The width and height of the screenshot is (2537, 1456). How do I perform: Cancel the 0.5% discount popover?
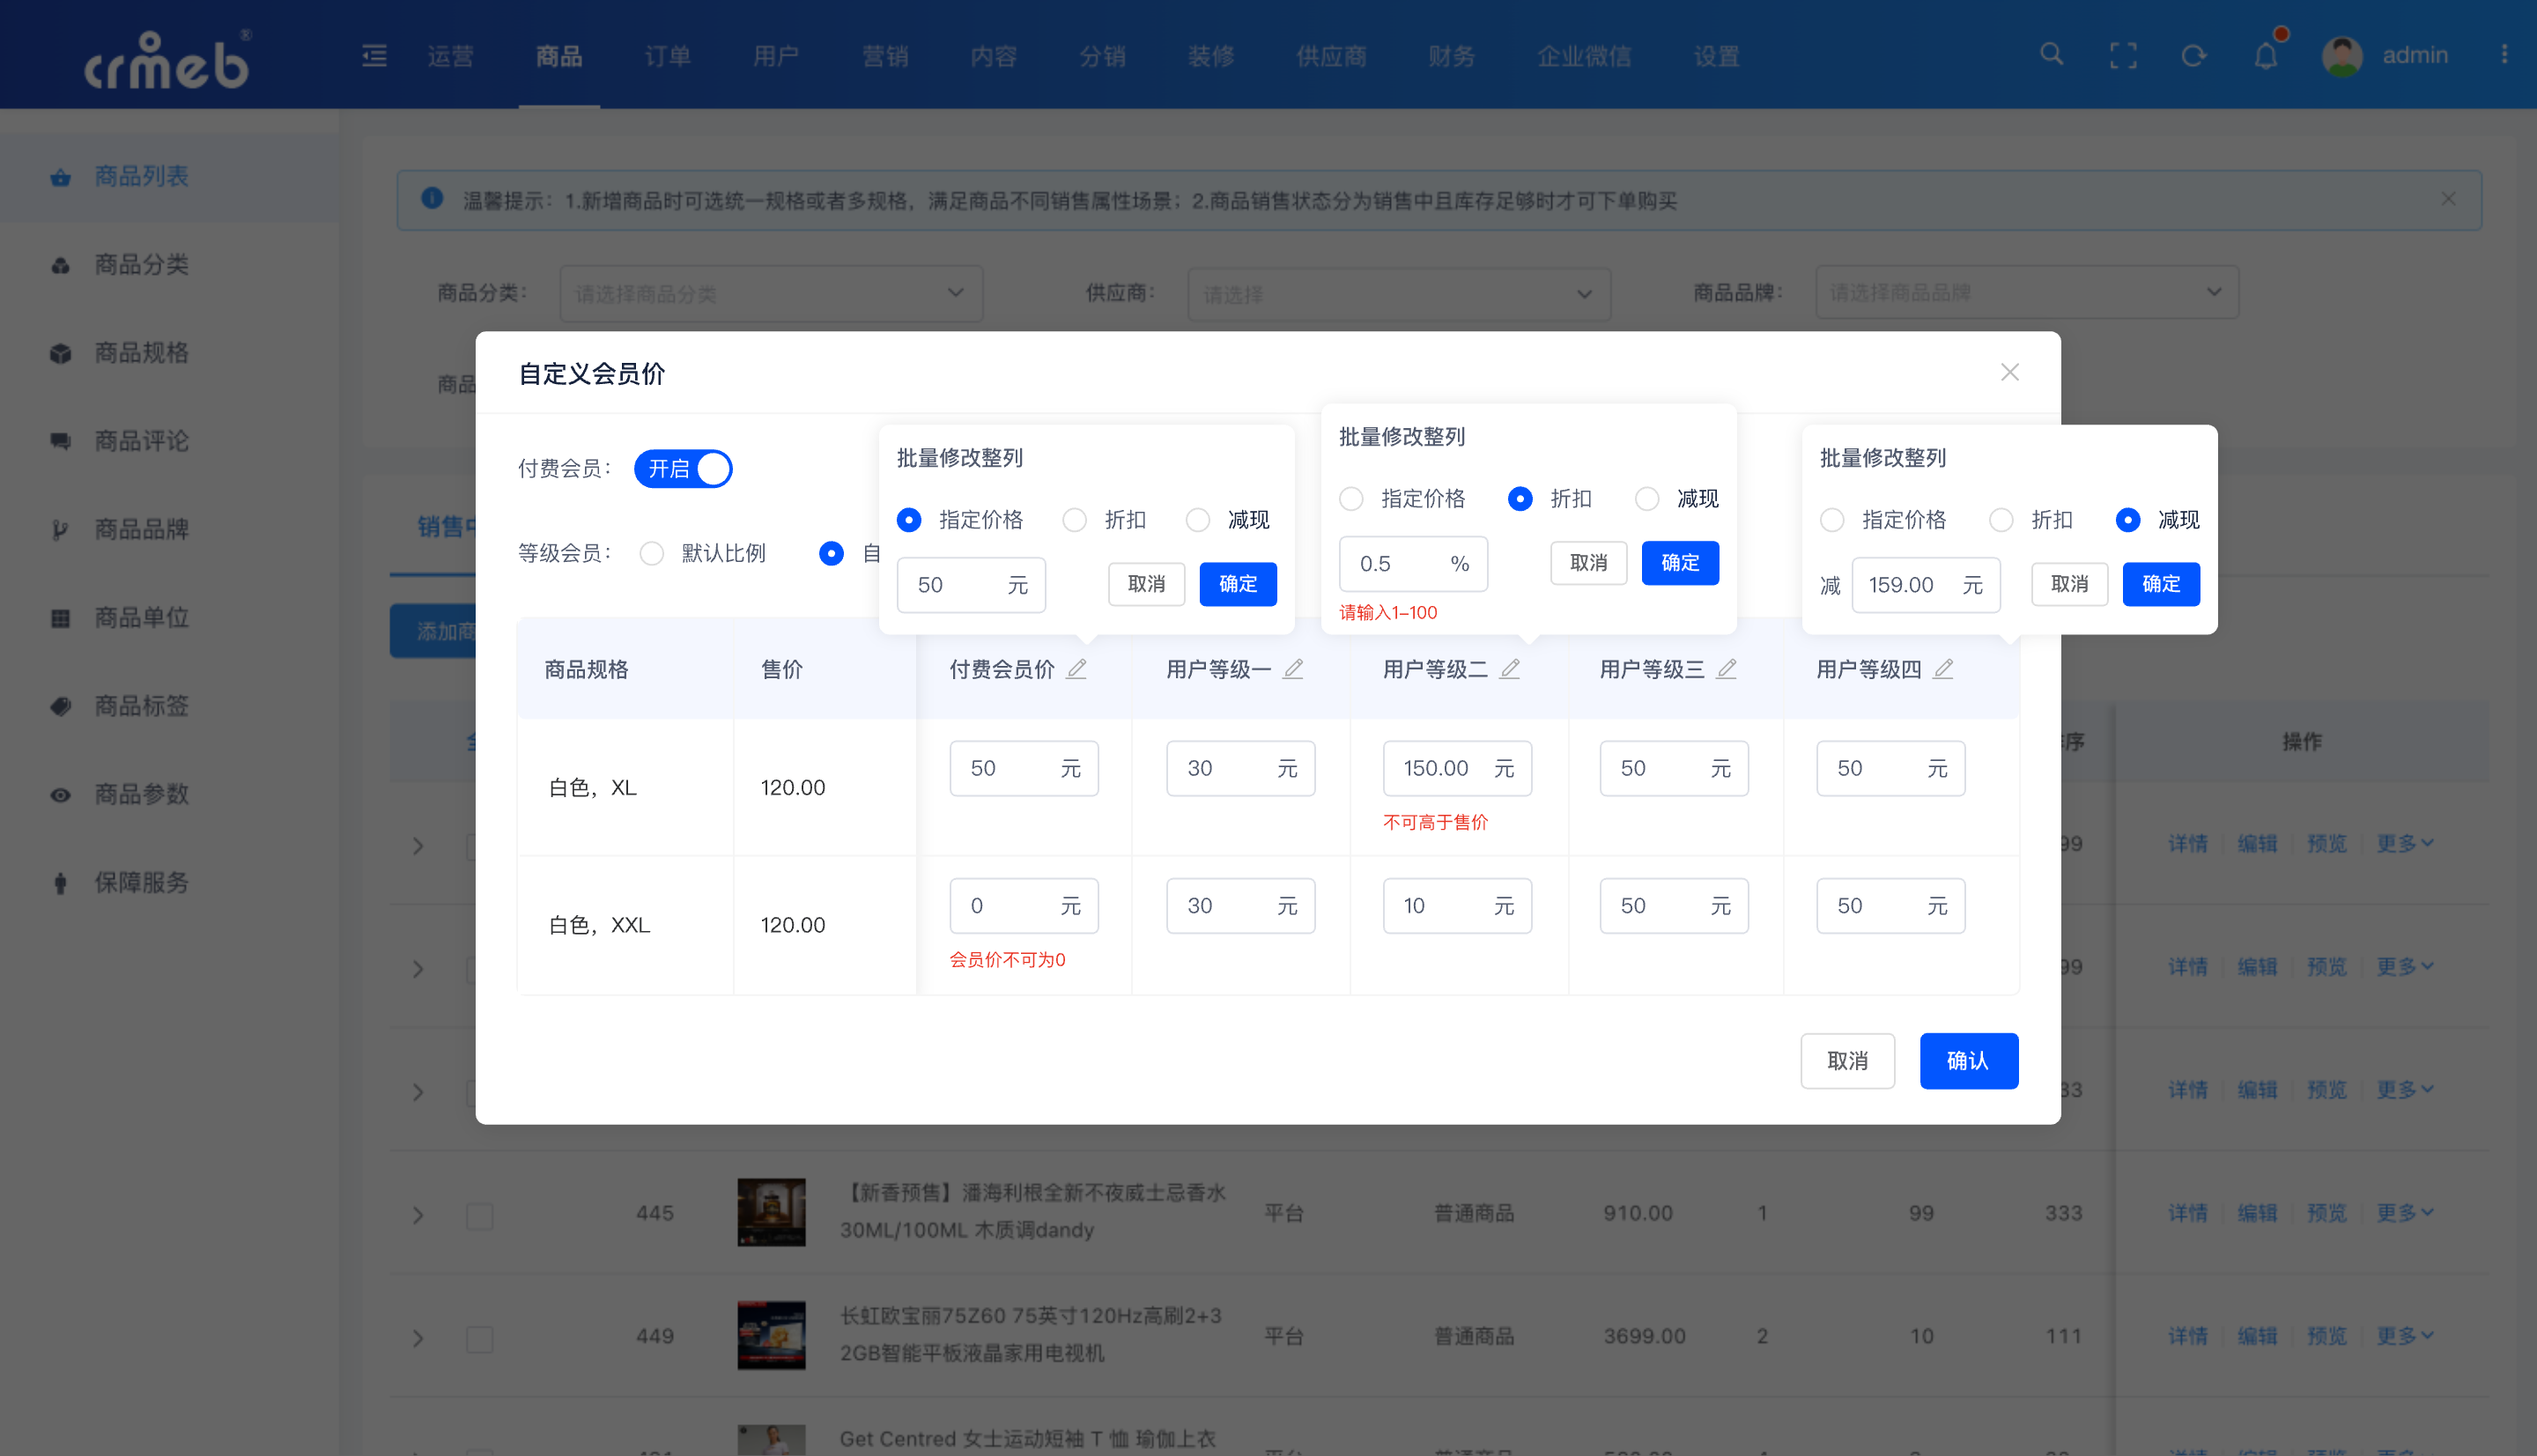tap(1588, 563)
